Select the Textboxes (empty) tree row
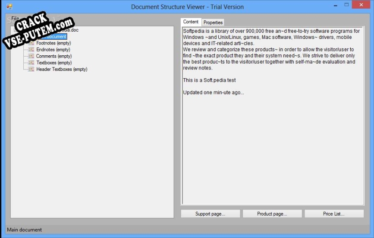Viewport: 374px width, 238px height. [54, 63]
